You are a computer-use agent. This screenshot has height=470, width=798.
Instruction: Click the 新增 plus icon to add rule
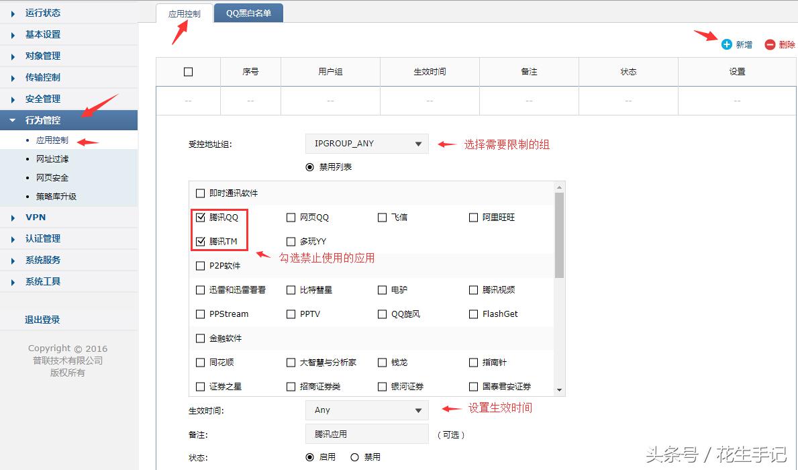click(727, 44)
